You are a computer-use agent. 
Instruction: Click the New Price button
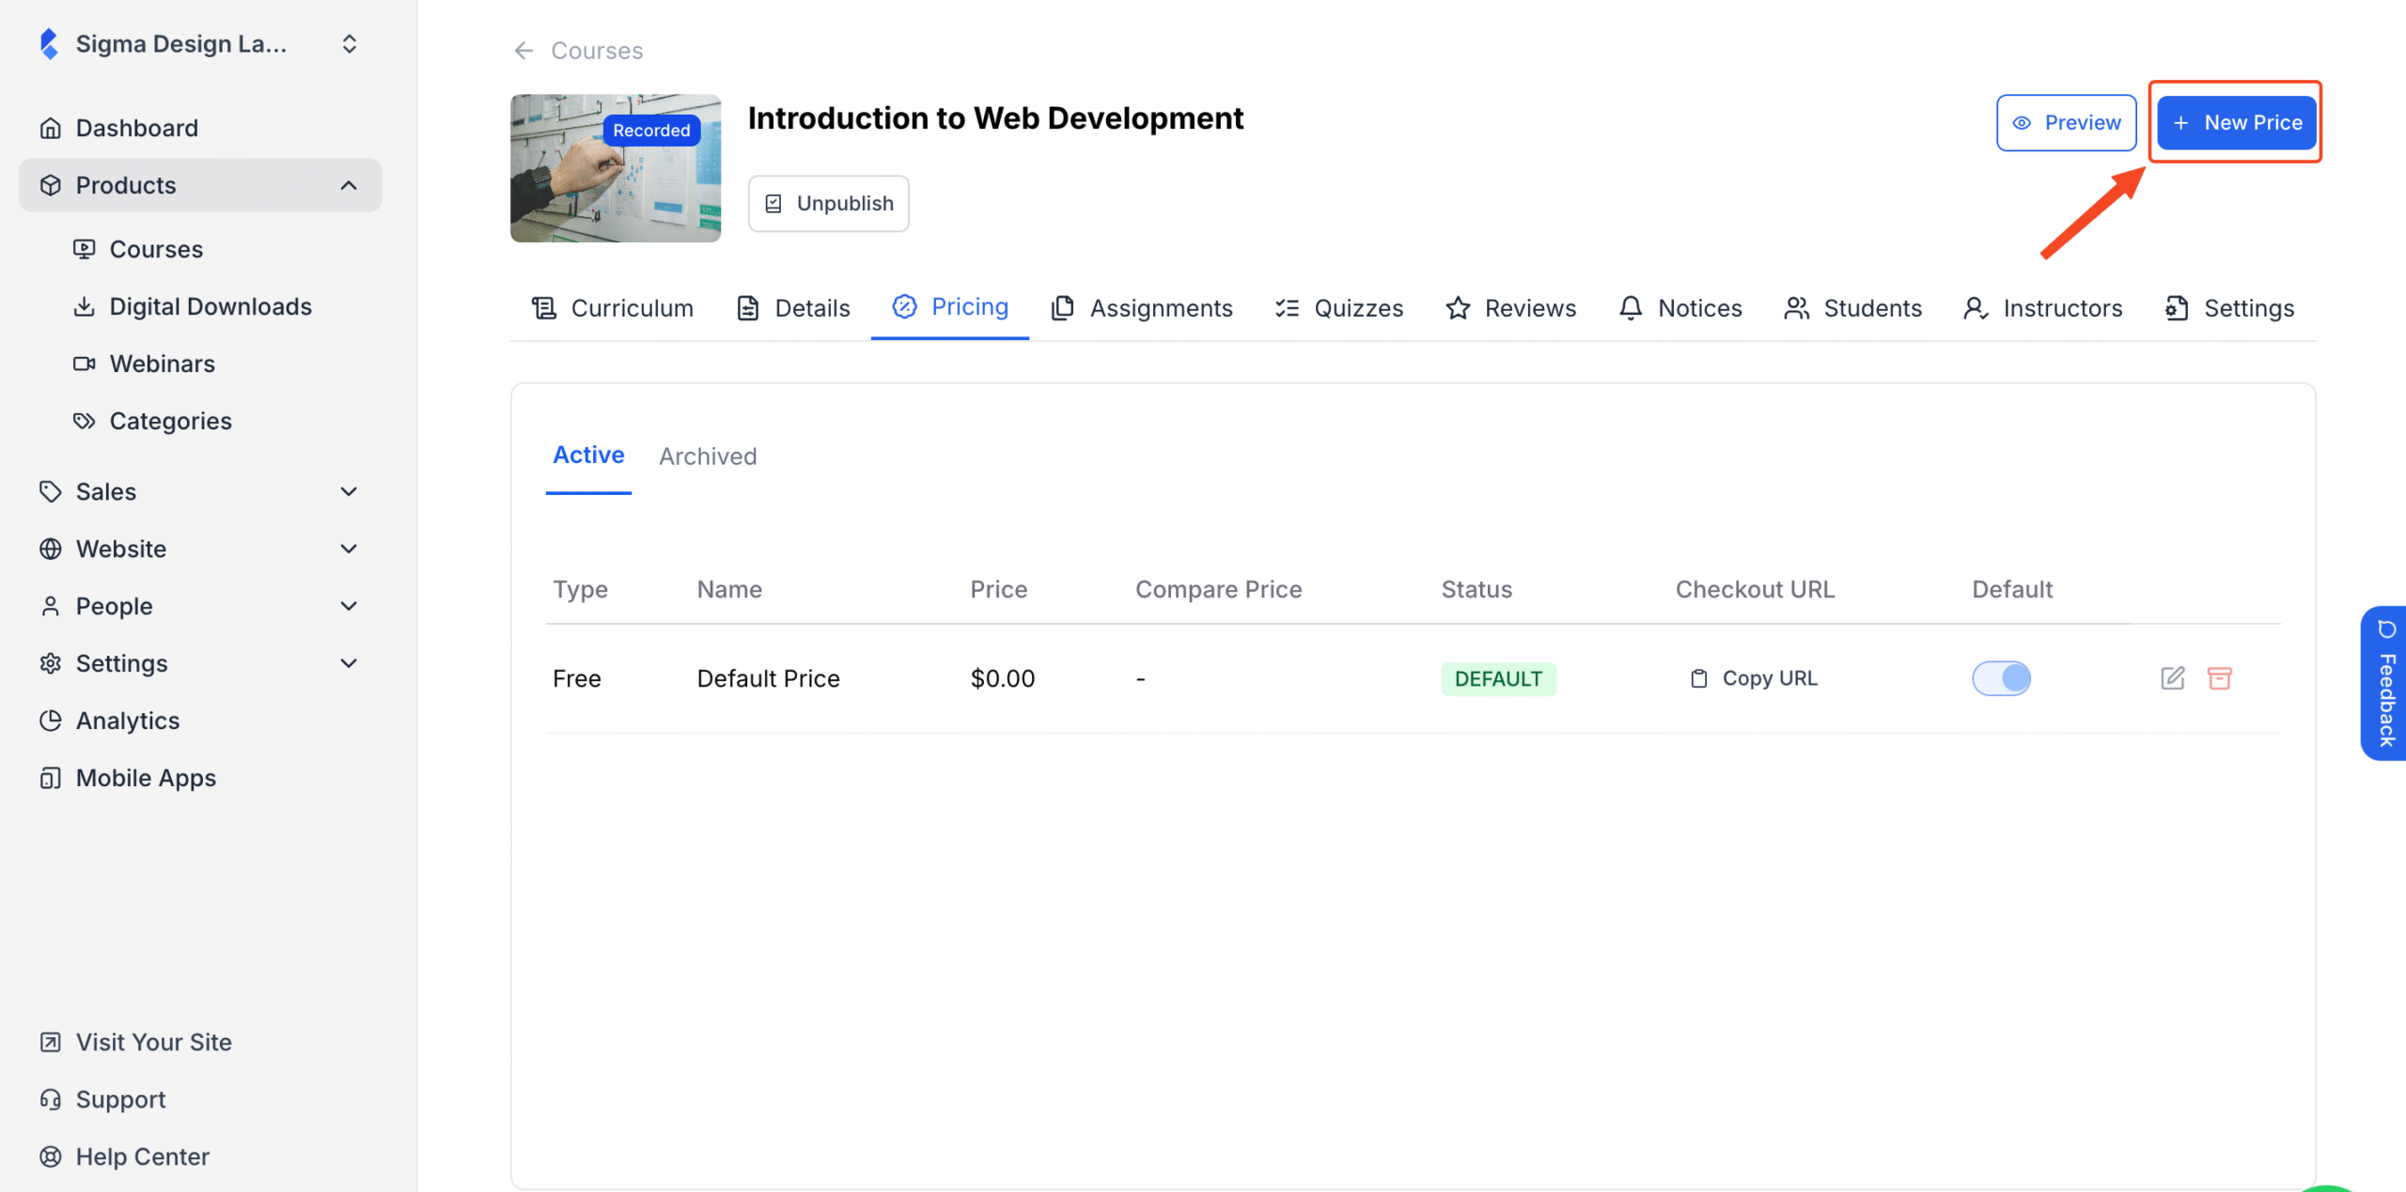click(x=2236, y=122)
